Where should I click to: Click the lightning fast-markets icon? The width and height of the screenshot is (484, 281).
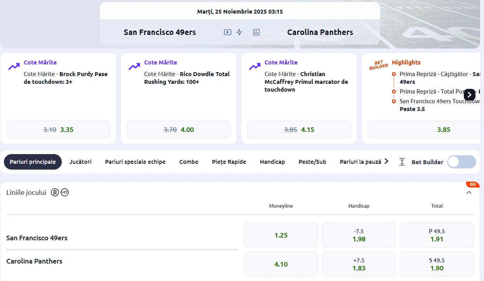coord(240,32)
